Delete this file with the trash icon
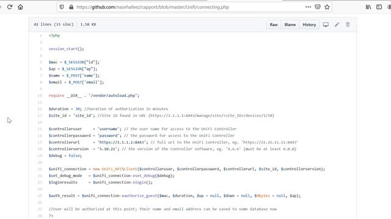The height and width of the screenshot is (219, 391). (348, 24)
